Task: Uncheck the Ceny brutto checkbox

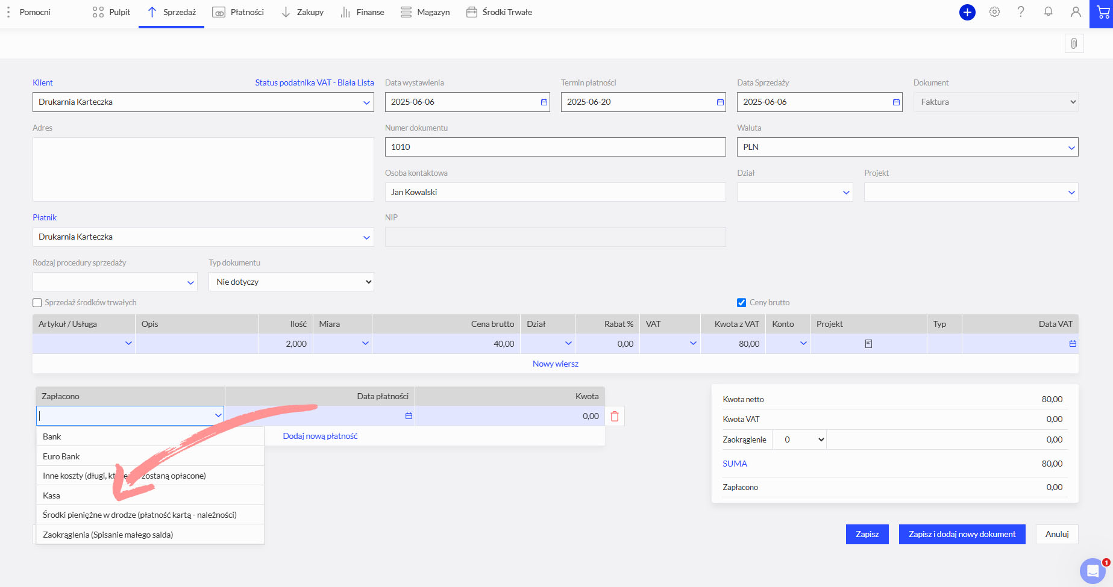Action: point(741,303)
